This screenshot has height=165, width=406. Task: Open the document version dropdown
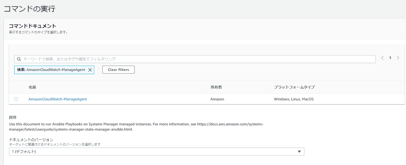coord(157,152)
